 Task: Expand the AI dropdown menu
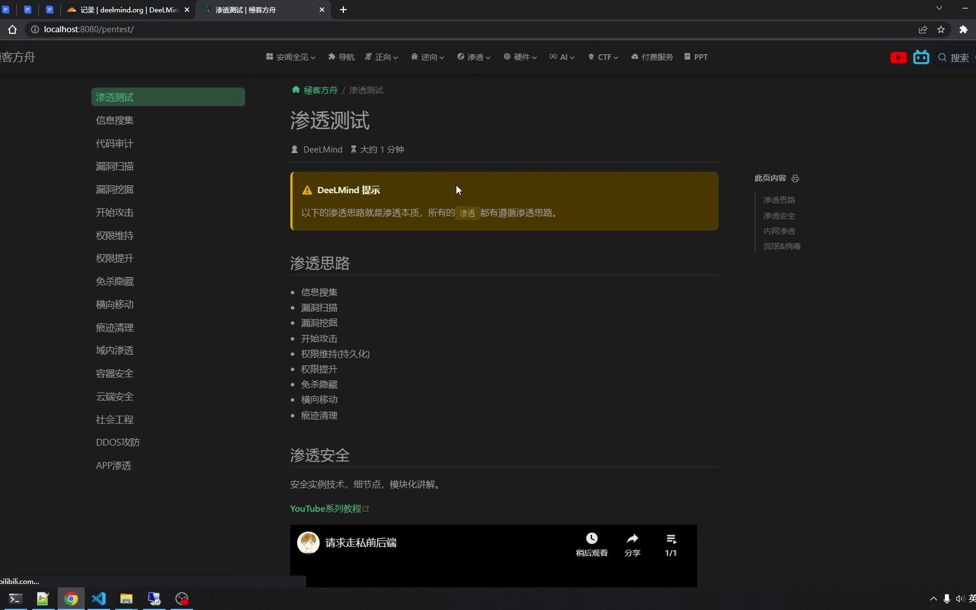pyautogui.click(x=562, y=57)
